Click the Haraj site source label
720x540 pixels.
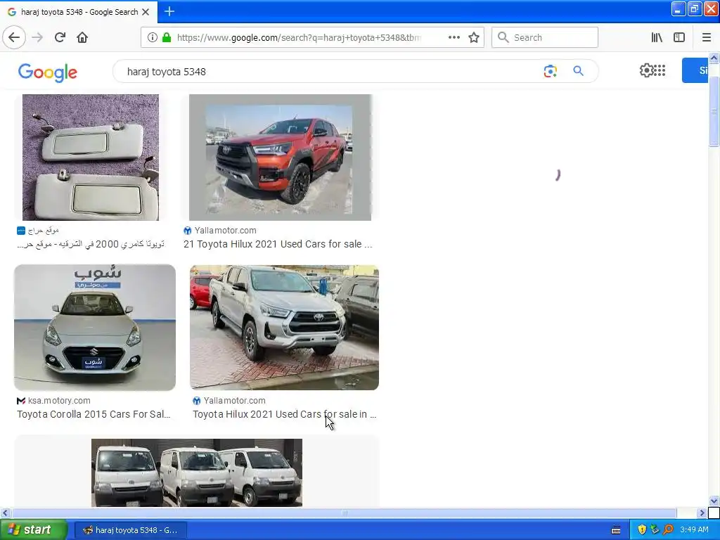coord(43,231)
